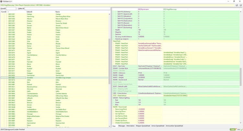The width and height of the screenshot is (243, 131).
Task: Click the HCLF - Hair Color field label
Action: click(119, 66)
